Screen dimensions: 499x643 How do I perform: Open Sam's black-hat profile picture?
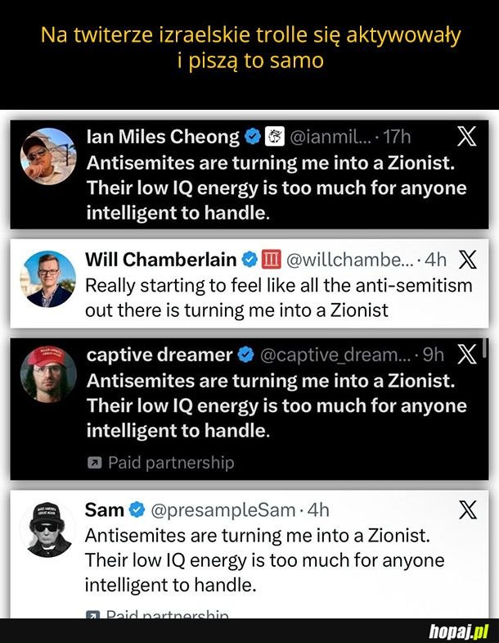(x=47, y=529)
